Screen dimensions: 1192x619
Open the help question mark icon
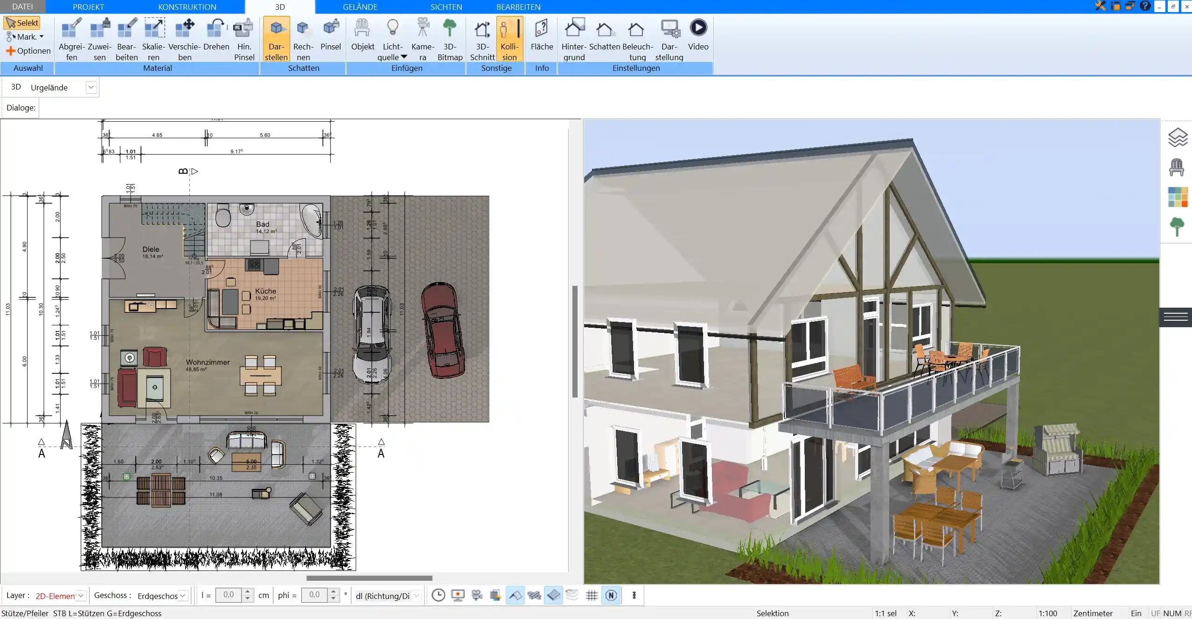pyautogui.click(x=1145, y=6)
